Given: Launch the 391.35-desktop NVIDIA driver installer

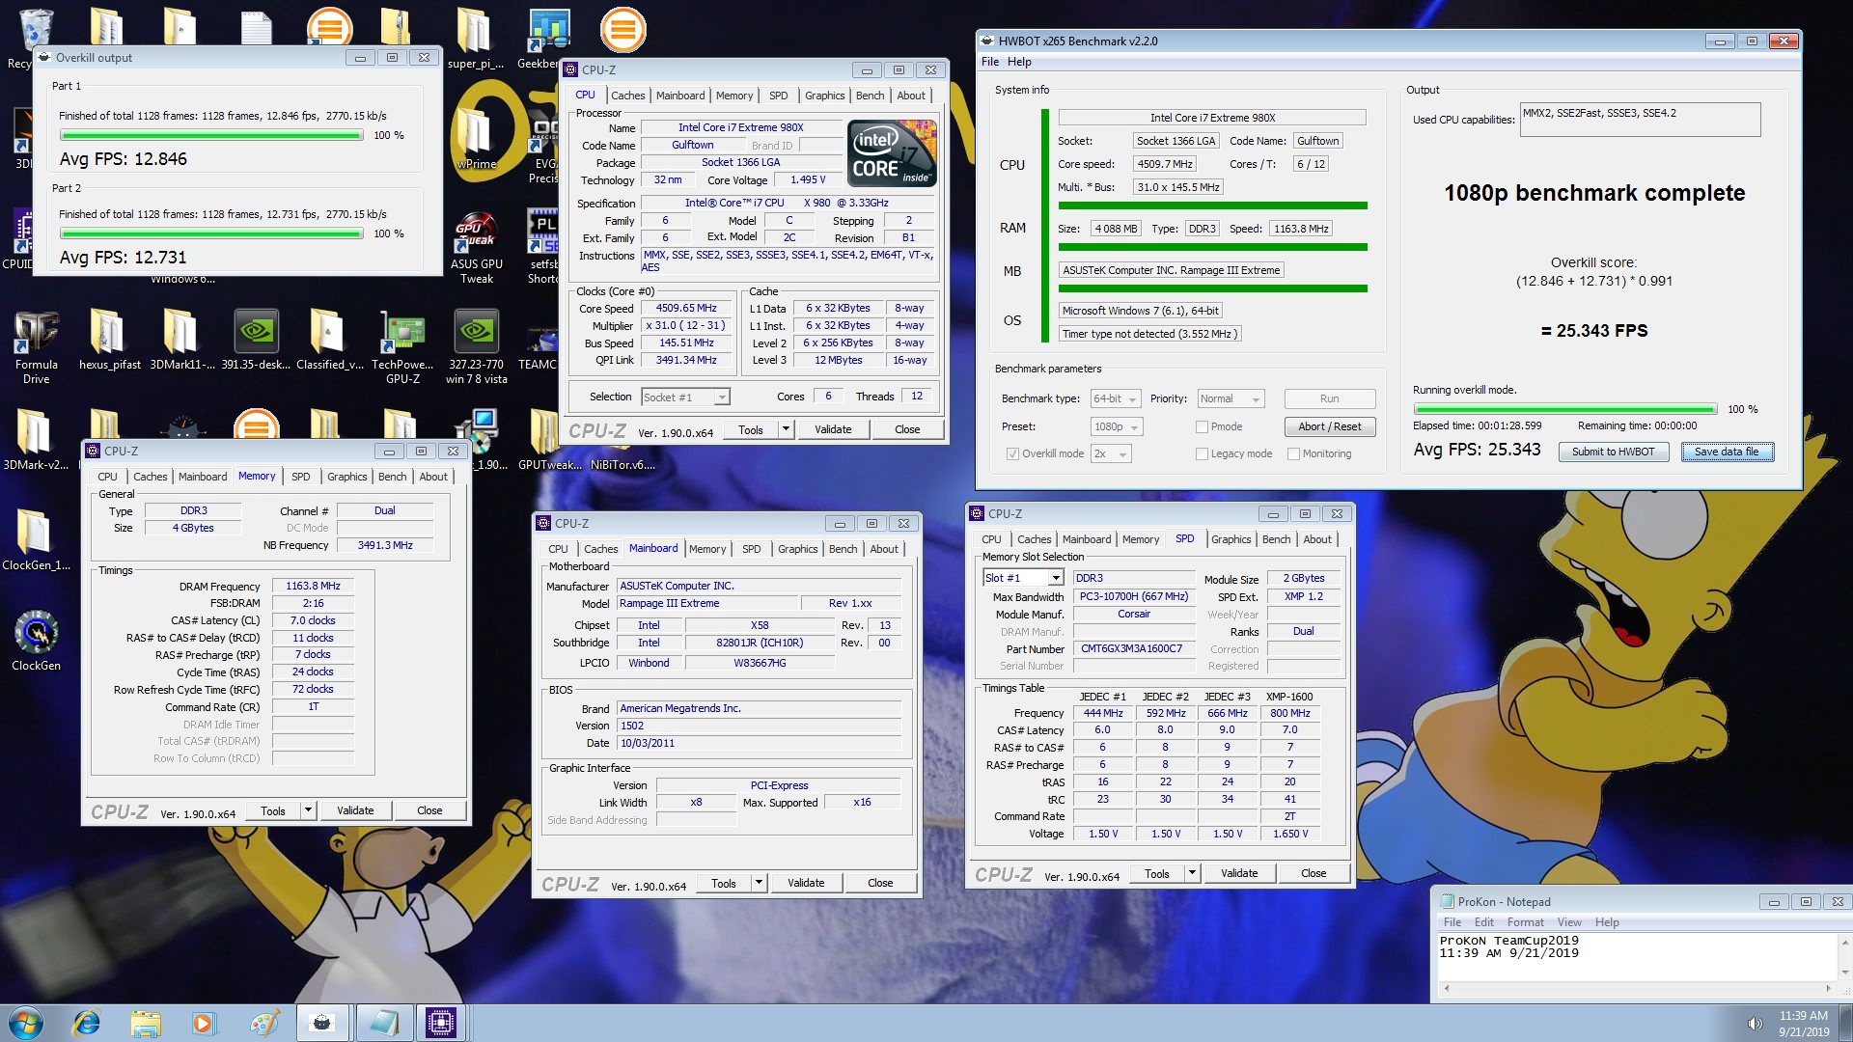Looking at the screenshot, I should click(x=256, y=340).
